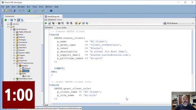Viewport: 196px width, 110px height.
Task: Click the Run Script icon
Action: pyautogui.click(x=50, y=23)
